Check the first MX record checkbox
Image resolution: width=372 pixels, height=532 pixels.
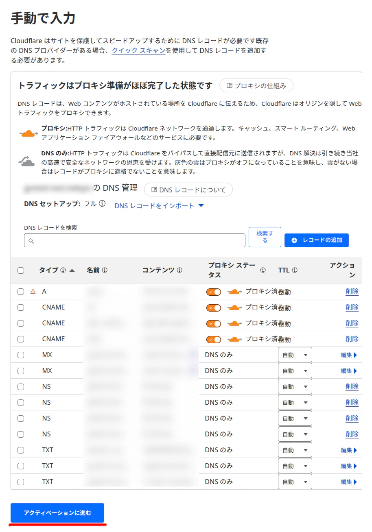coord(21,355)
